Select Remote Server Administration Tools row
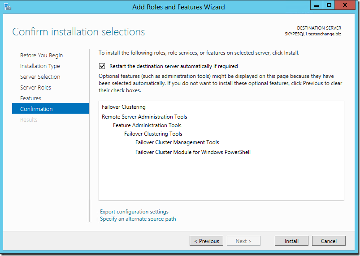360x256 pixels. 144,117
